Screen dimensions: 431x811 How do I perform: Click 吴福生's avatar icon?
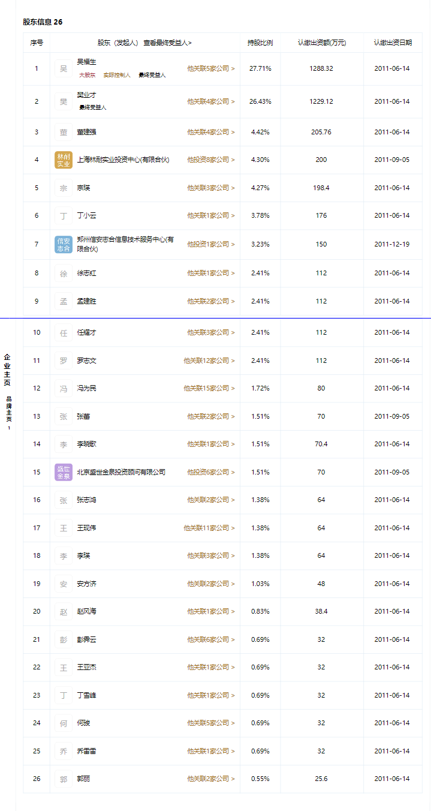click(63, 68)
